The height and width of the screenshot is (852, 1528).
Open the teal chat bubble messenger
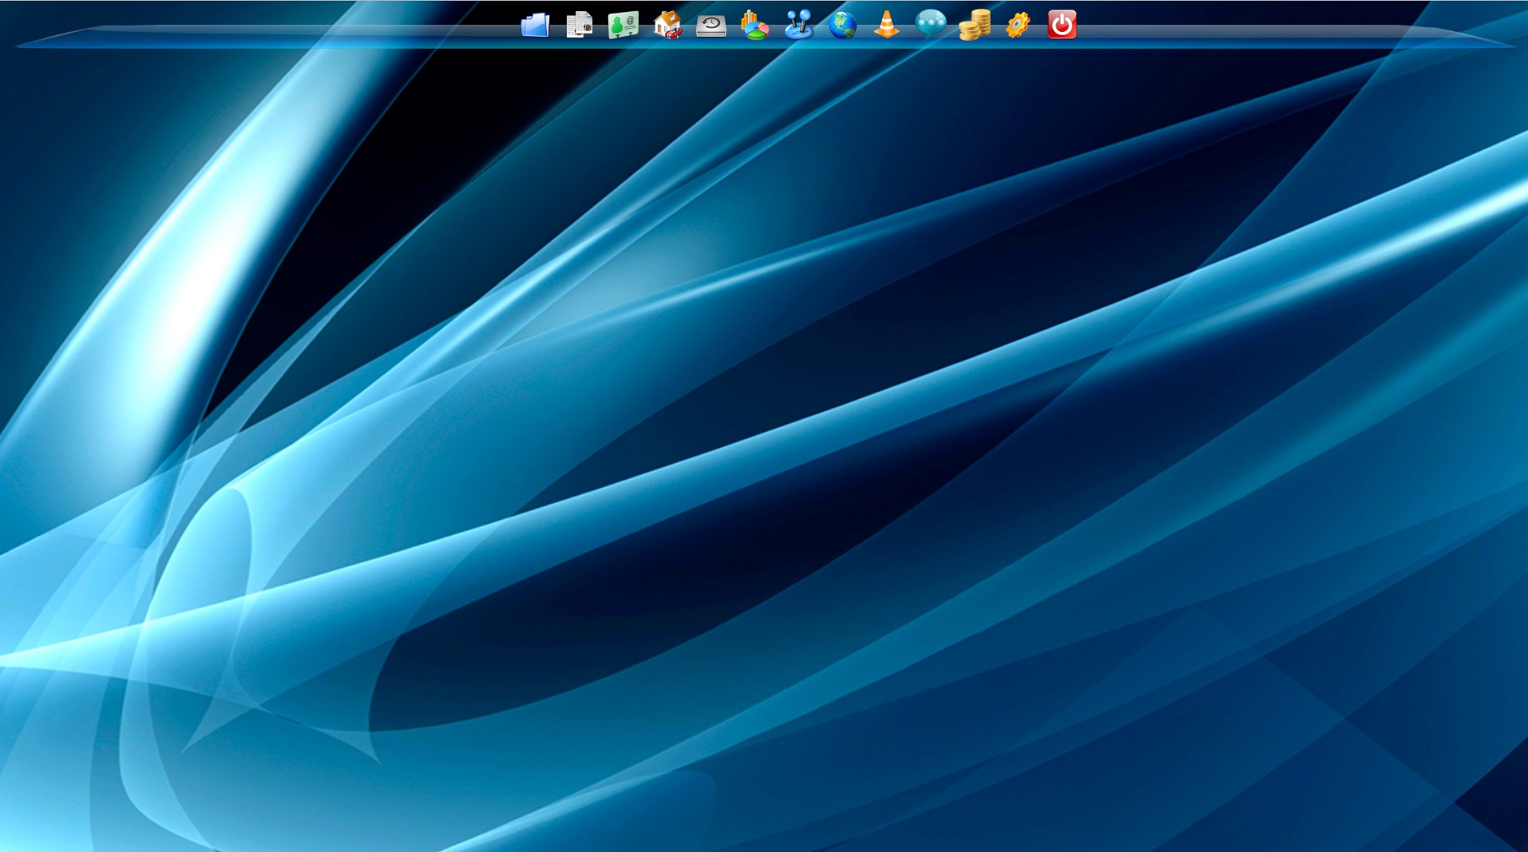[930, 25]
